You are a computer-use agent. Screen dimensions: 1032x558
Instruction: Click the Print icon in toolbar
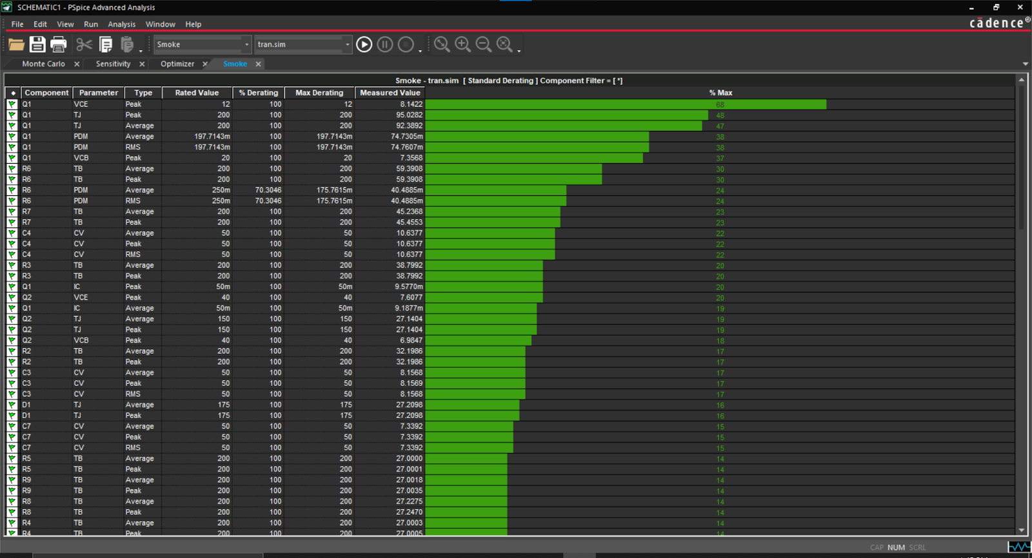click(x=59, y=44)
